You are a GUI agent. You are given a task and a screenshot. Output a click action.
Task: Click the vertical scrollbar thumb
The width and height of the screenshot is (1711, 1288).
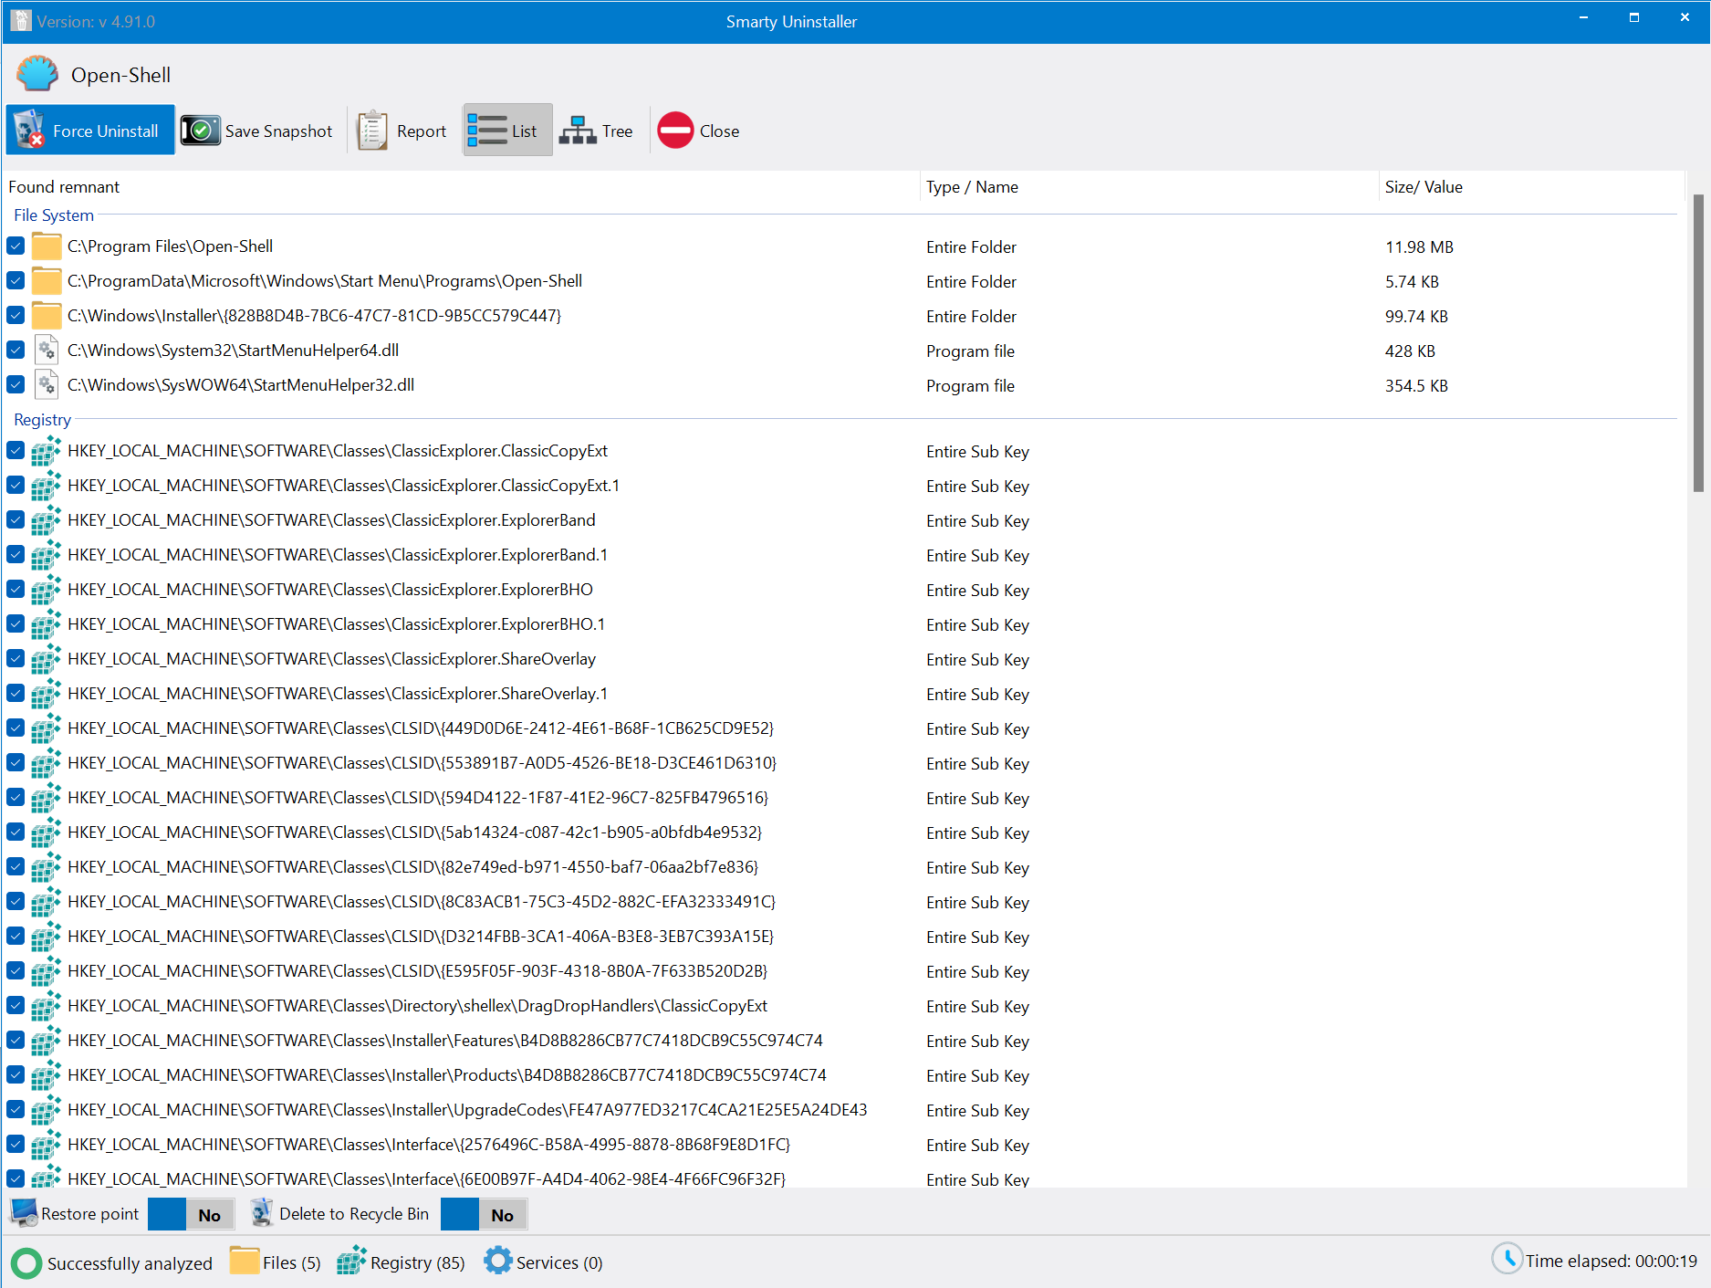tap(1698, 342)
